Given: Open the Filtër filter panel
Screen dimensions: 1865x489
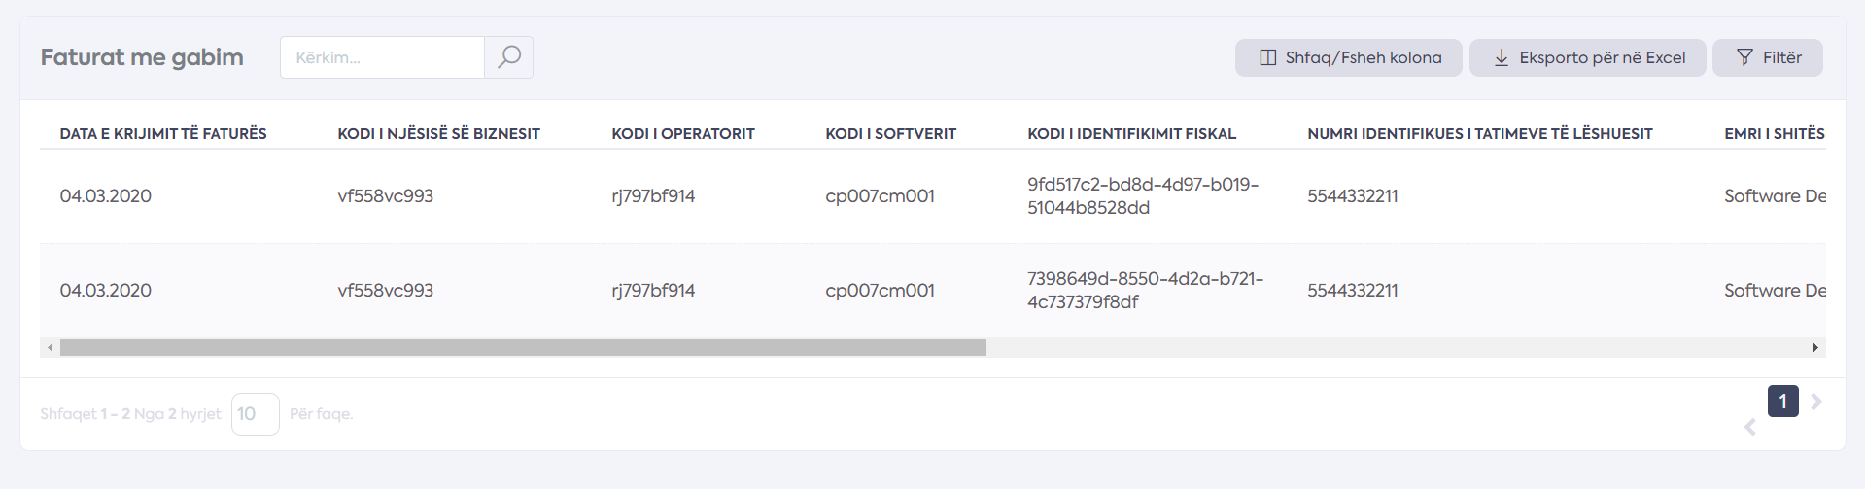Looking at the screenshot, I should (x=1767, y=57).
